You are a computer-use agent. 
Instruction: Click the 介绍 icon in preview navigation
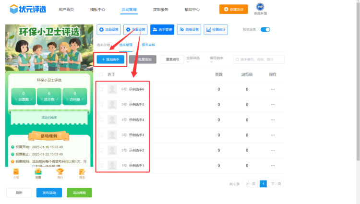[x=16, y=172]
